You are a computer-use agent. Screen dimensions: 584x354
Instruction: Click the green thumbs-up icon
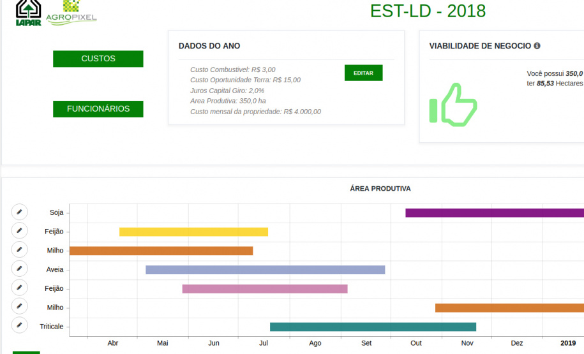(x=453, y=105)
